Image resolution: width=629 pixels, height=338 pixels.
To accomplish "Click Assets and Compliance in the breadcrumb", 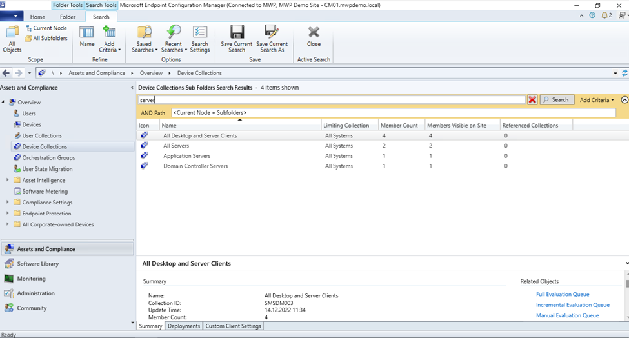I will point(97,73).
